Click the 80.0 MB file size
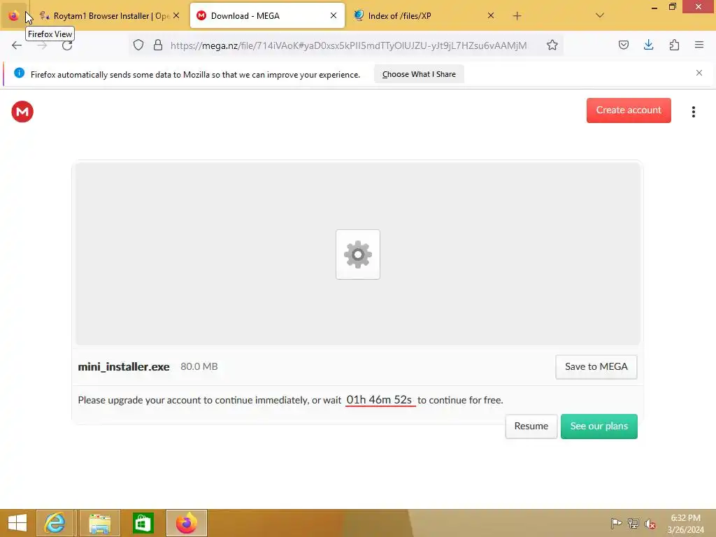 tap(199, 366)
